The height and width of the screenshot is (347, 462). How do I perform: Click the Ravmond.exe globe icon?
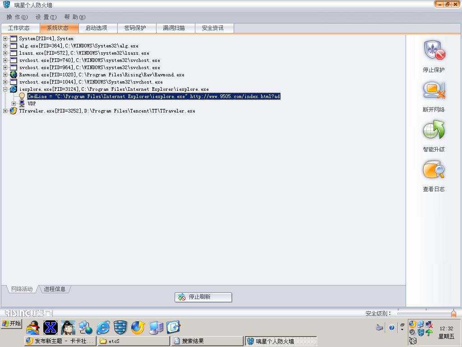pyautogui.click(x=14, y=75)
